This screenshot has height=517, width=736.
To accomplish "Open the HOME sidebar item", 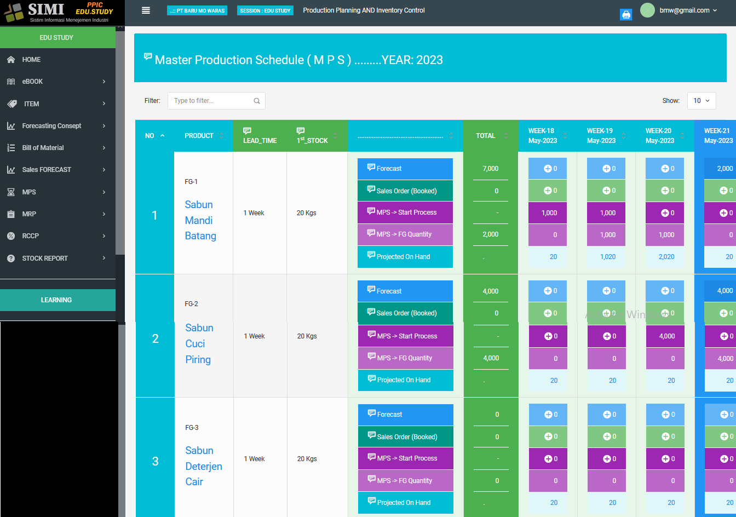I will point(31,60).
